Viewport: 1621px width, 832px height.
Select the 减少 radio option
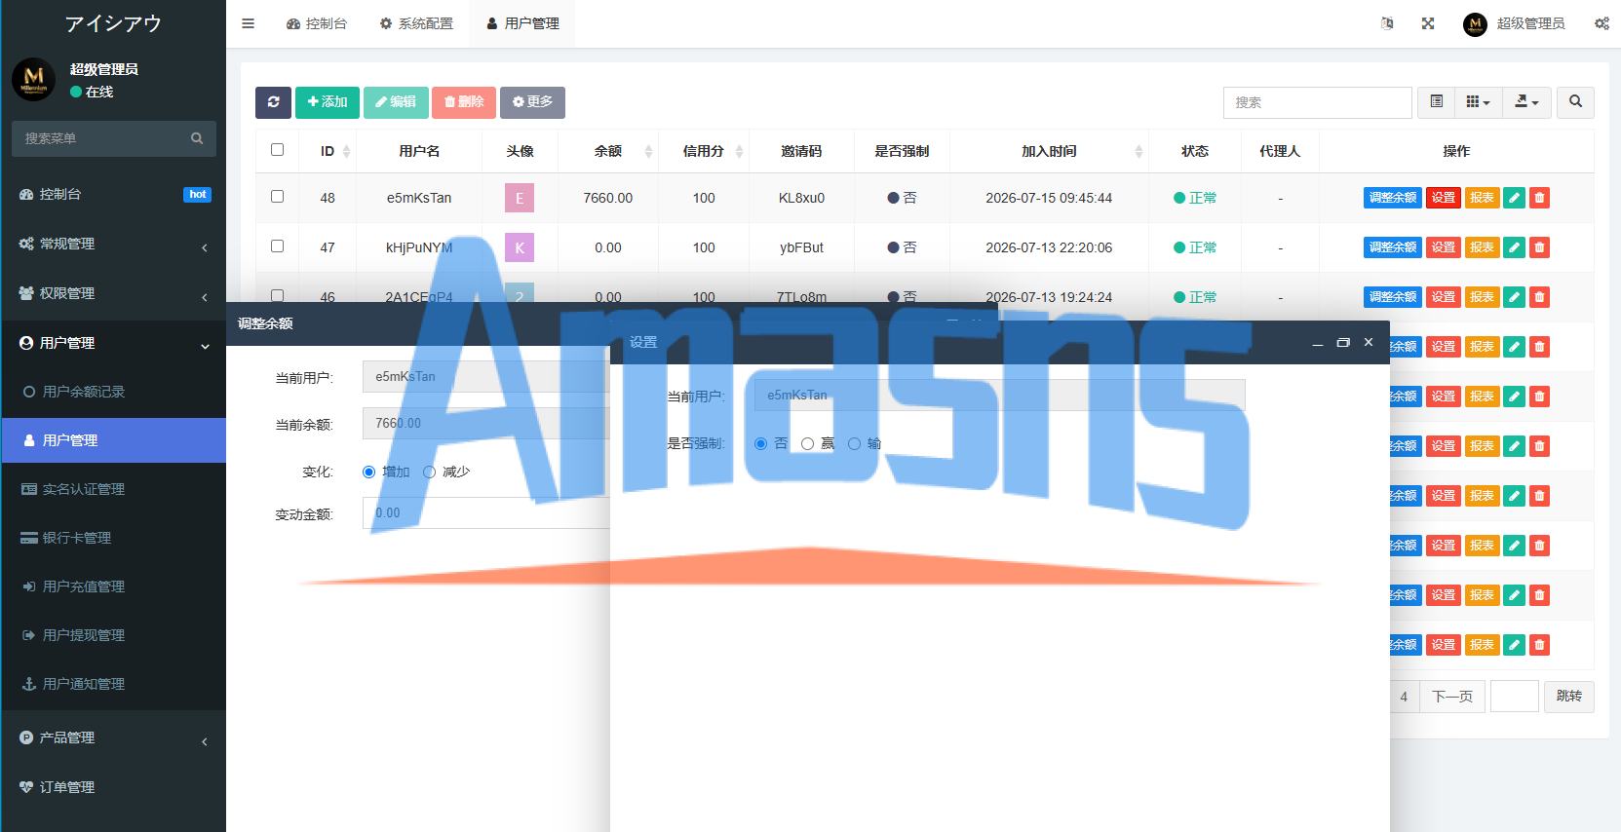(x=429, y=472)
